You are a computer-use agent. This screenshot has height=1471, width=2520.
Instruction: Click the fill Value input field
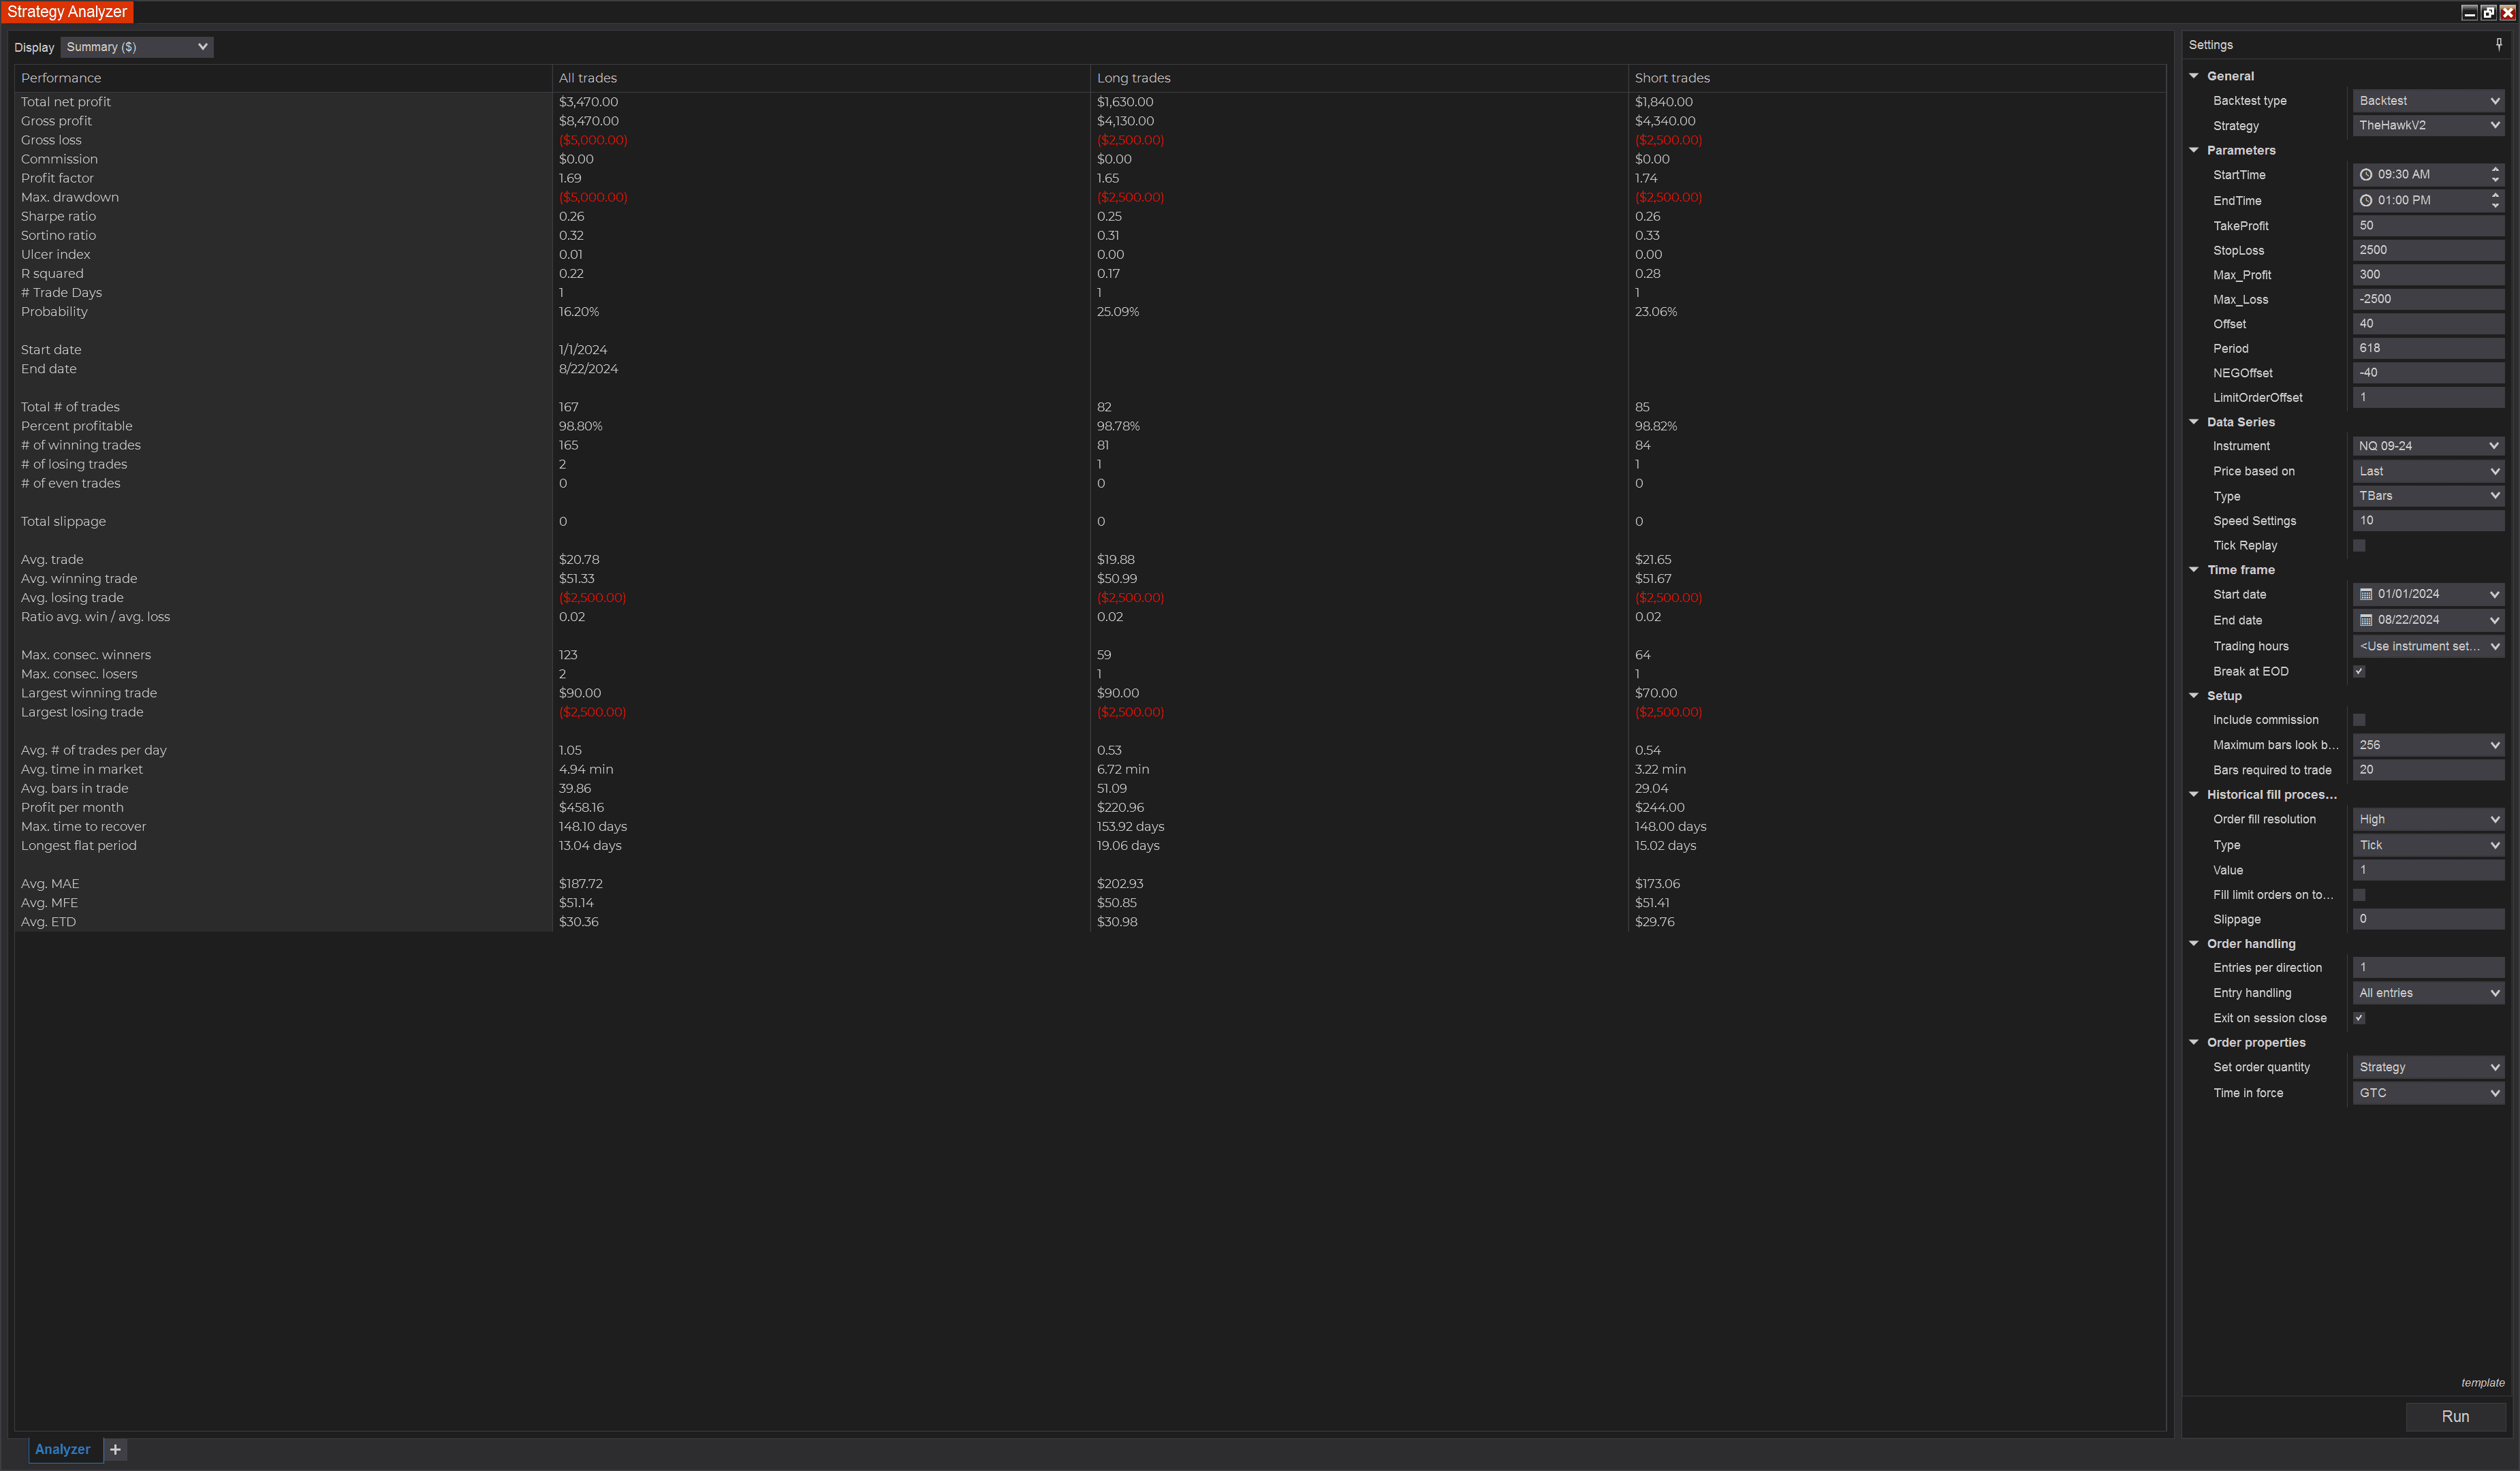pos(2428,870)
